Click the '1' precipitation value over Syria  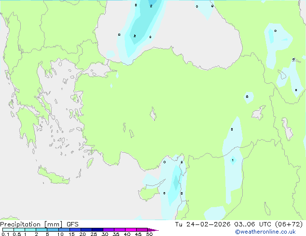pos(233,160)
